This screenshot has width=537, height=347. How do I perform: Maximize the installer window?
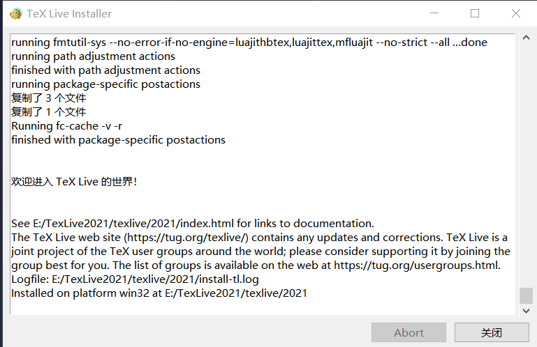[475, 13]
